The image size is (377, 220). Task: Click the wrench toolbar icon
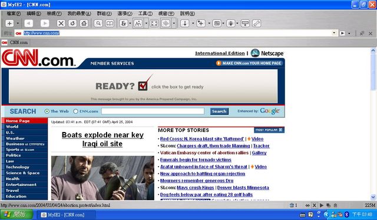pos(257,23)
